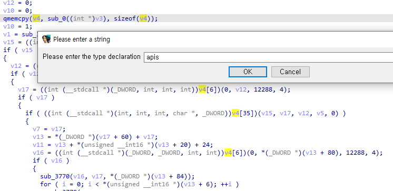Click the OK button in the dialog
Image resolution: width=393 pixels, height=191 pixels.
point(248,72)
